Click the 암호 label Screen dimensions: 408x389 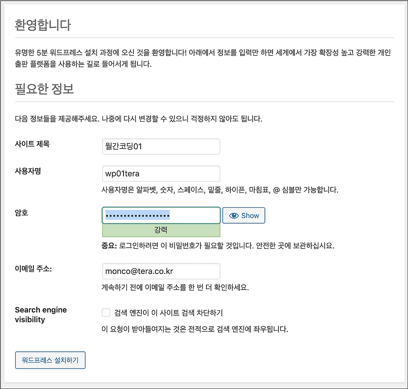pos(22,212)
